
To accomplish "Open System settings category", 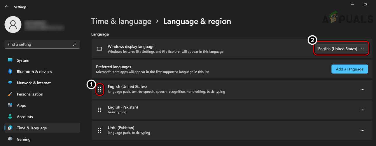I will click(x=23, y=60).
